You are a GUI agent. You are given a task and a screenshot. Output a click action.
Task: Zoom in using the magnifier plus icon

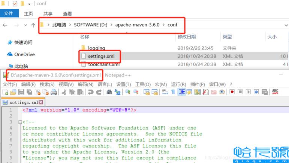(127, 92)
